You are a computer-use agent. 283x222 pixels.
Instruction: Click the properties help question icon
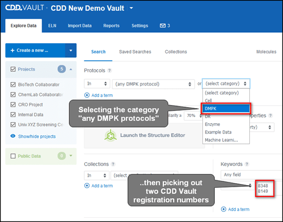pyautogui.click(x=270, y=115)
